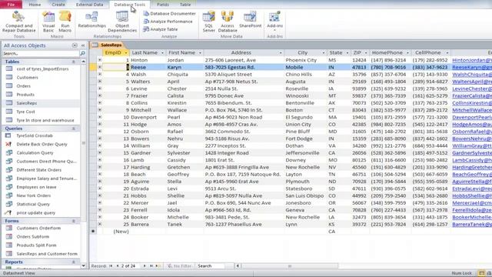Open TyreSold Crosstab query
492x277 pixels.
click(x=35, y=135)
